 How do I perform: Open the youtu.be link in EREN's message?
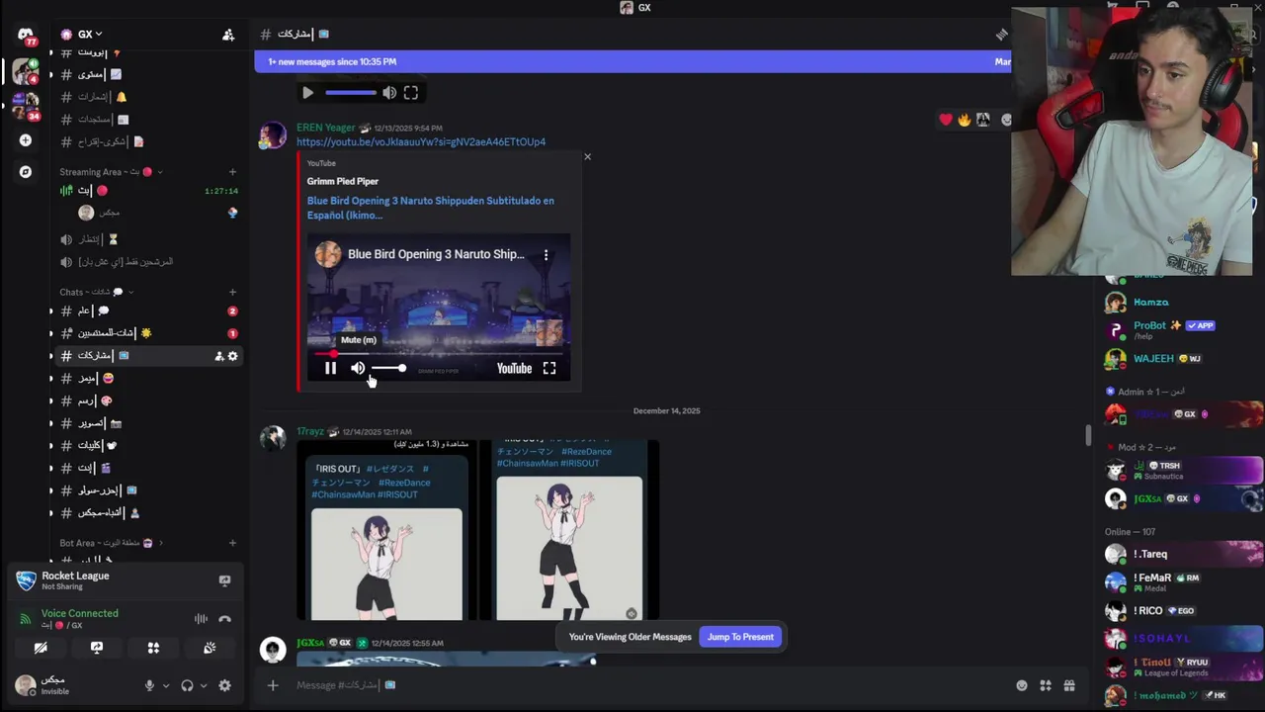[421, 141]
